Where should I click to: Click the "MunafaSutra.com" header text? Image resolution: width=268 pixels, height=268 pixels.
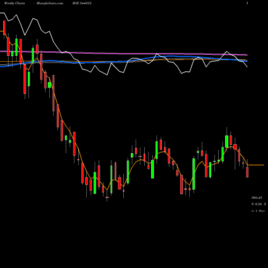pos(50,3)
